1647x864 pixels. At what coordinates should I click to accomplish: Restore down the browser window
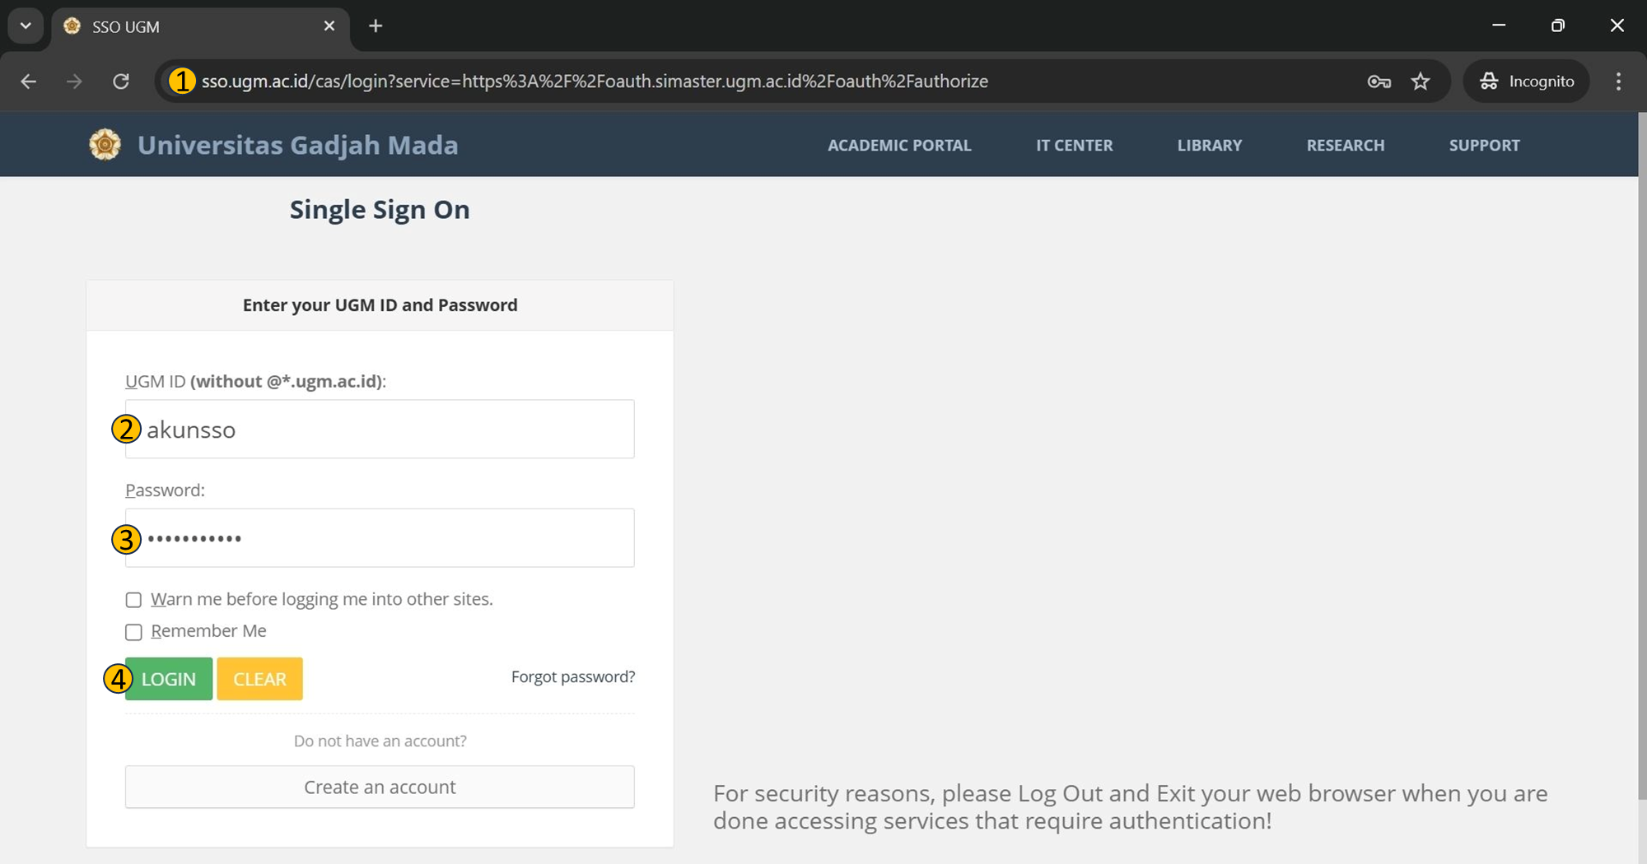coord(1557,26)
